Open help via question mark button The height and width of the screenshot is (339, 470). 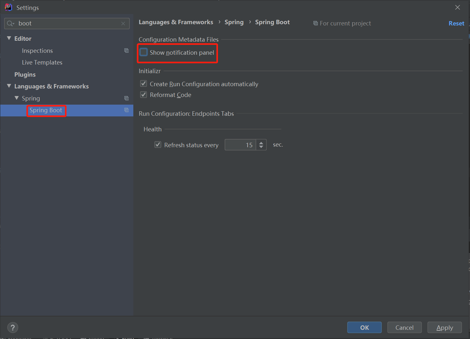[13, 328]
